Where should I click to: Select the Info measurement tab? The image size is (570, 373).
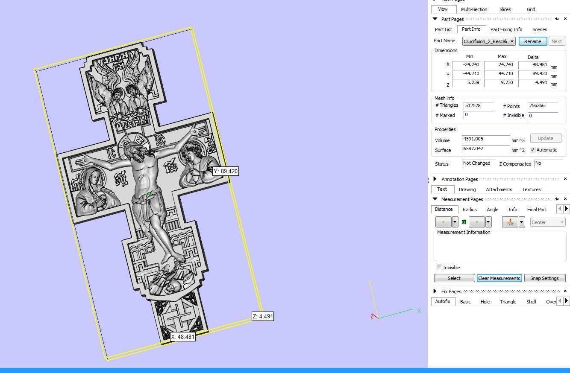(x=513, y=210)
